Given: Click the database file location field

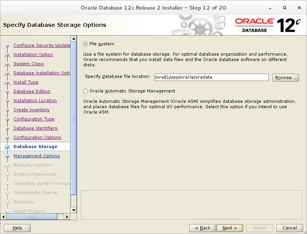Looking at the screenshot, I should pos(211,77).
